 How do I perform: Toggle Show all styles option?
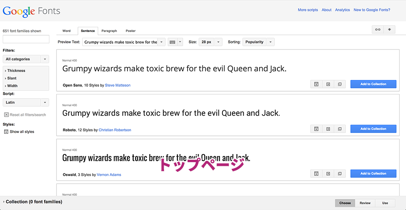[19, 132]
